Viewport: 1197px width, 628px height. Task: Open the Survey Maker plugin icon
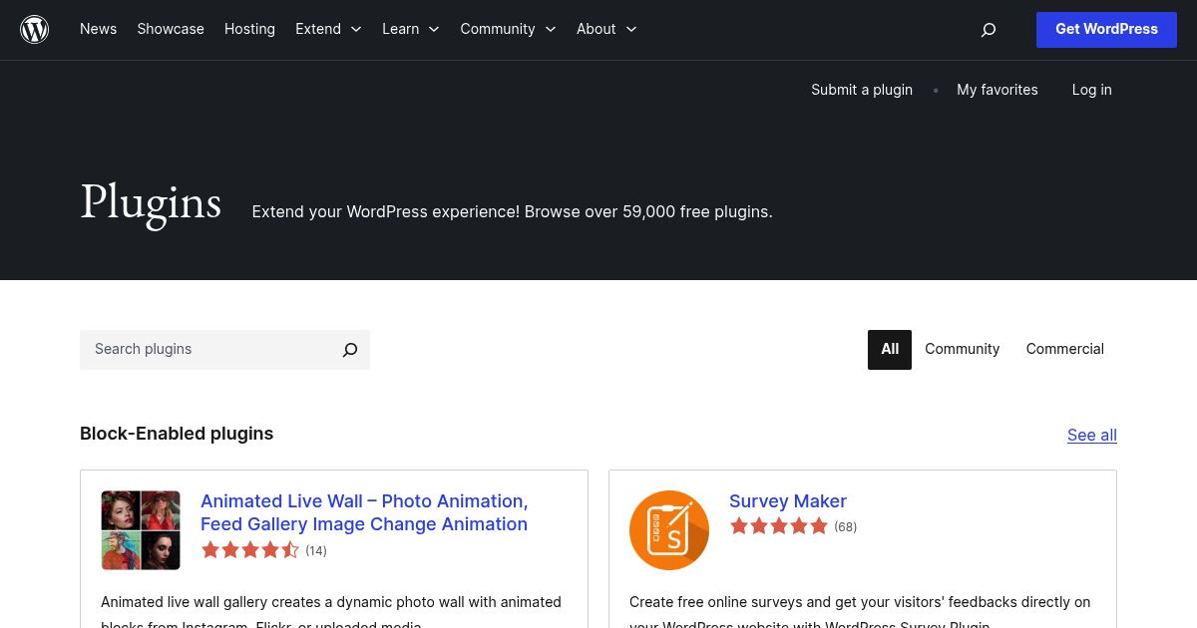(669, 530)
